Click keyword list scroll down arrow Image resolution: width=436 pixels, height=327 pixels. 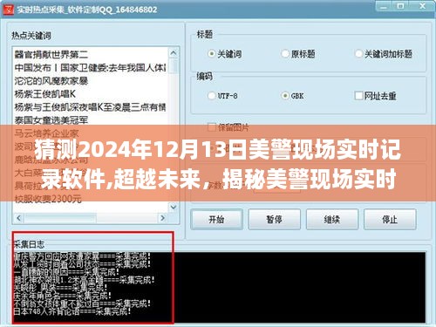click(x=174, y=207)
